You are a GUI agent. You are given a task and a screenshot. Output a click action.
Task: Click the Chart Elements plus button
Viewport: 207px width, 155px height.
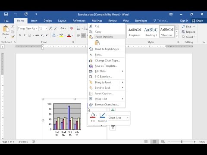point(113,110)
